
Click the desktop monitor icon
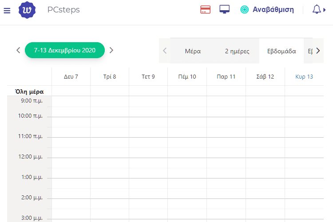pyautogui.click(x=225, y=9)
